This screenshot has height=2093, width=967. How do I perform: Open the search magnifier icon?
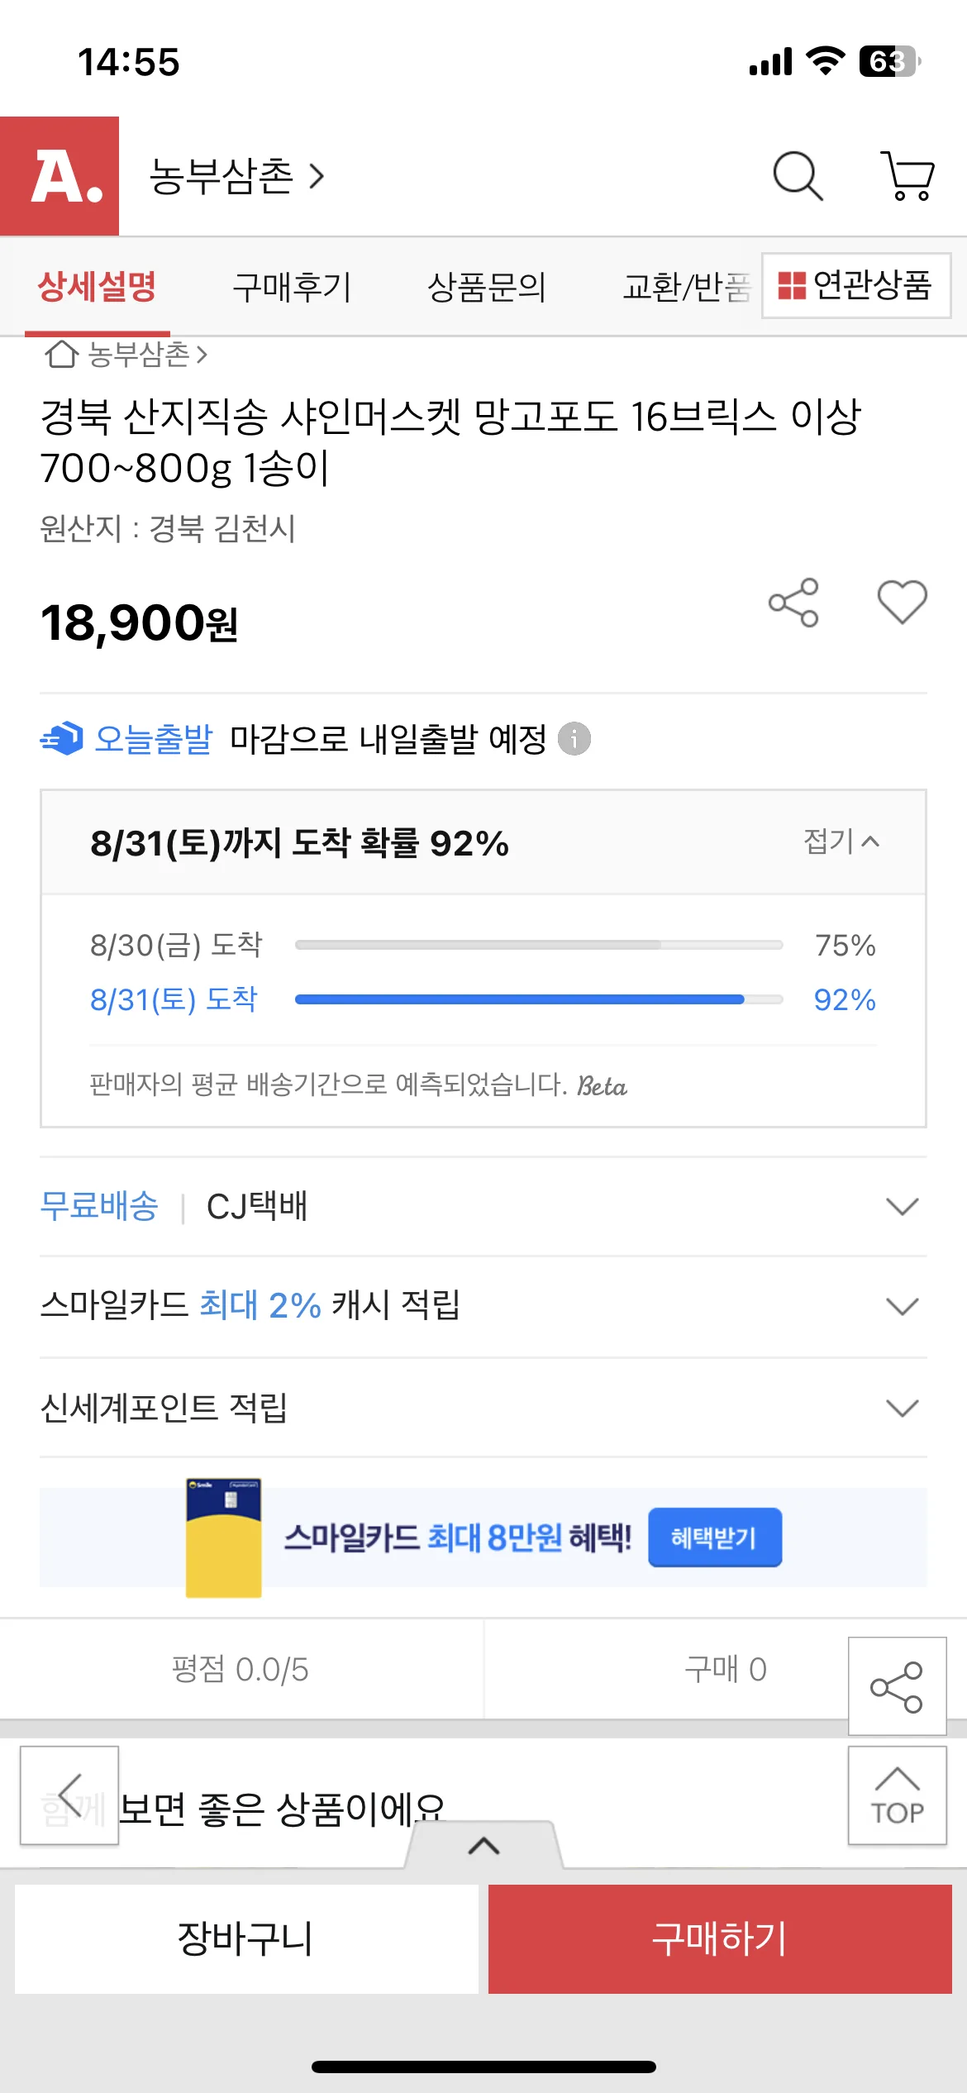click(x=798, y=175)
